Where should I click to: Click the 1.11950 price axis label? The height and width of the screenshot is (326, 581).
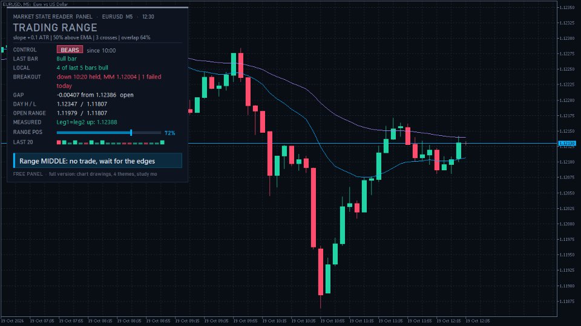(567, 255)
